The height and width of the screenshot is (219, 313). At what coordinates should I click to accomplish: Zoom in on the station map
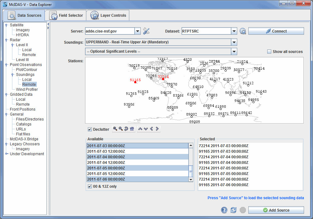pos(115,129)
